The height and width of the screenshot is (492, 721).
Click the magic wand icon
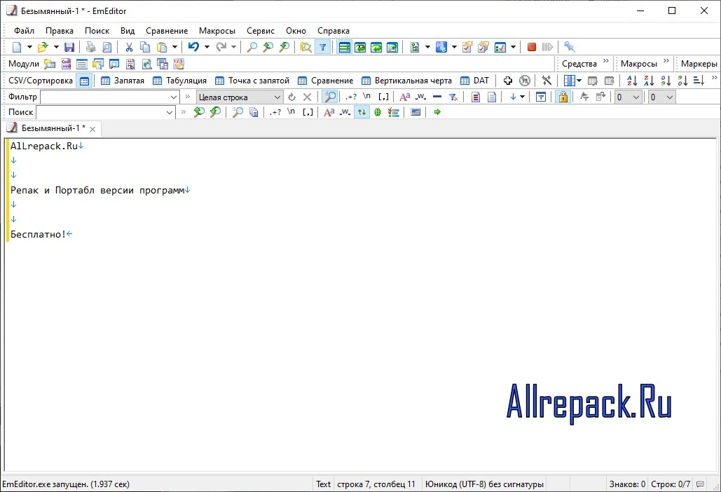(547, 81)
